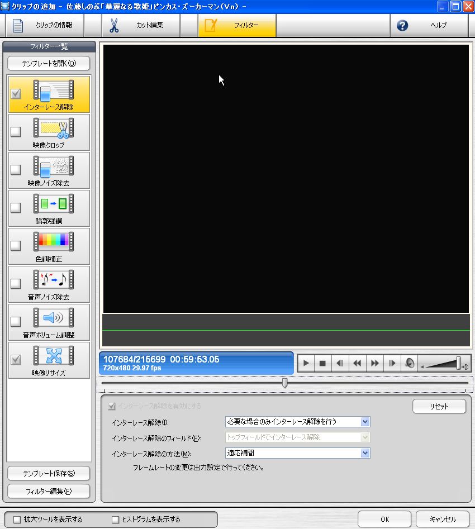The width and height of the screenshot is (475, 529).
Task: Select the 色調補正 rainbow filter icon
Action: click(53, 241)
